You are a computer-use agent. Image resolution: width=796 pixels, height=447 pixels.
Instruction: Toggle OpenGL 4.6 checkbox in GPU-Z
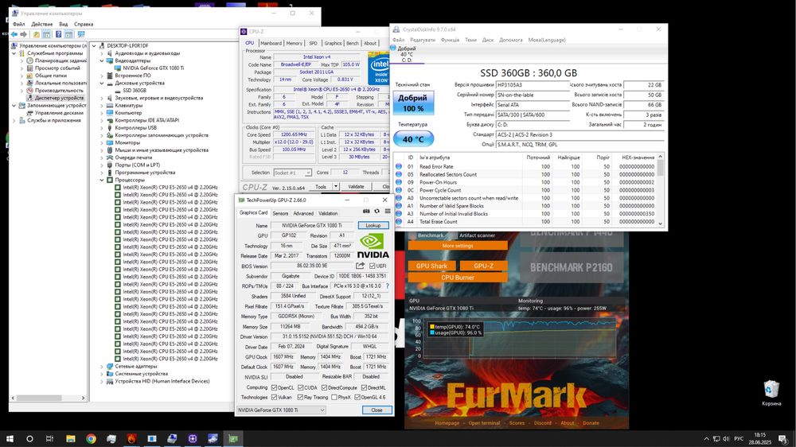click(357, 397)
